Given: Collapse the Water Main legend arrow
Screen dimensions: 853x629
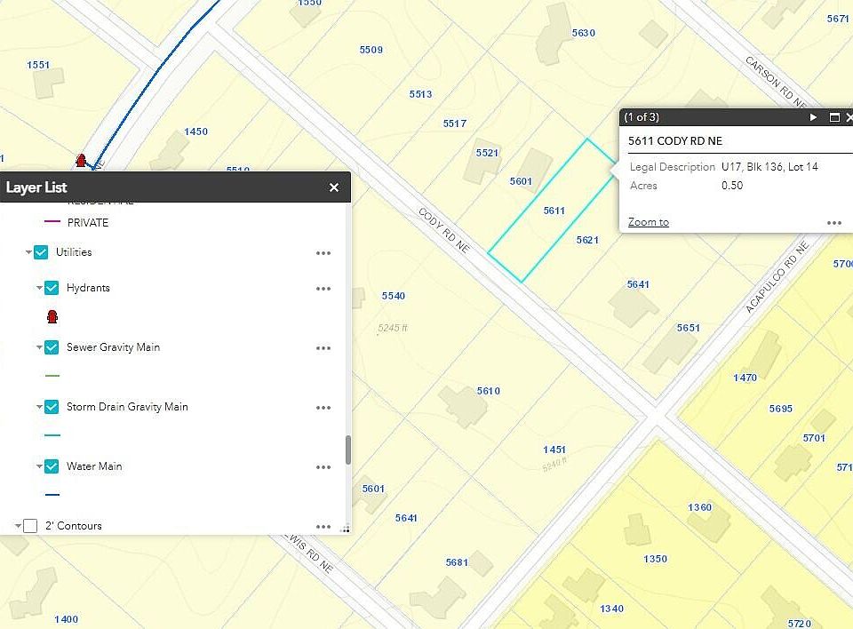Looking at the screenshot, I should click(39, 466).
